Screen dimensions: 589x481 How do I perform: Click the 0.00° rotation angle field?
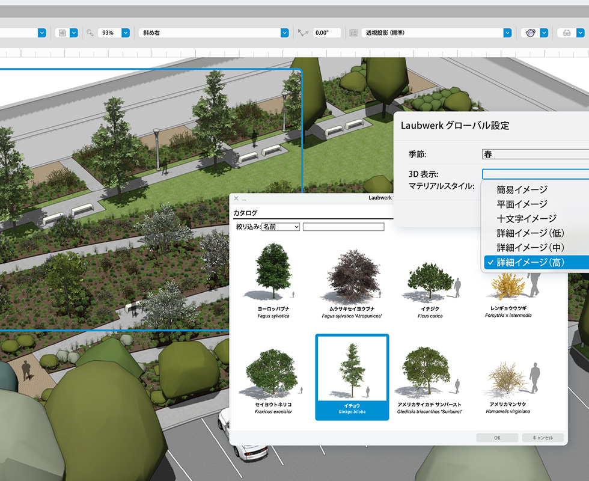click(x=327, y=33)
